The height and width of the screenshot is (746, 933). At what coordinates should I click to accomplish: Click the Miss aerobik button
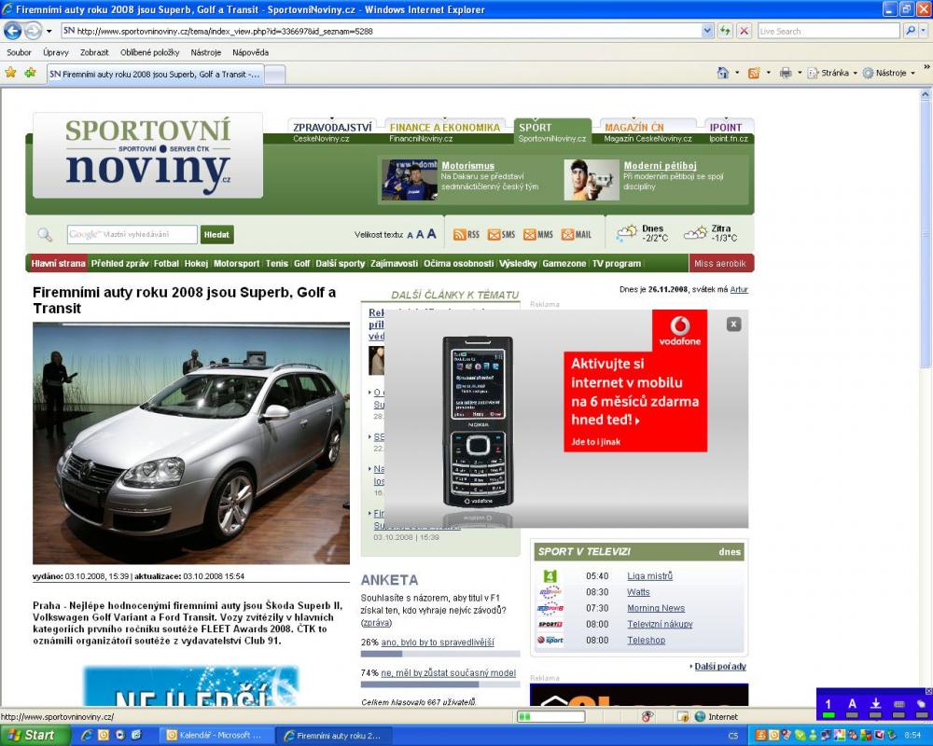(x=720, y=263)
